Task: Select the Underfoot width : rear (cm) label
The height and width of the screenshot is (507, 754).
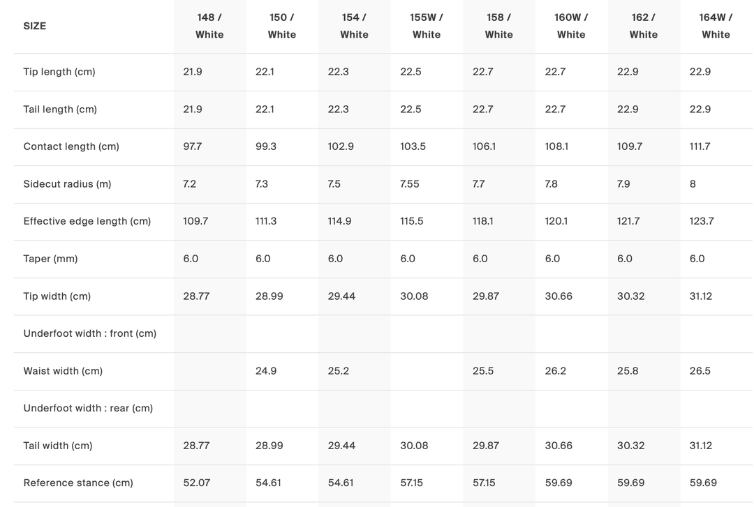Action: [88, 408]
